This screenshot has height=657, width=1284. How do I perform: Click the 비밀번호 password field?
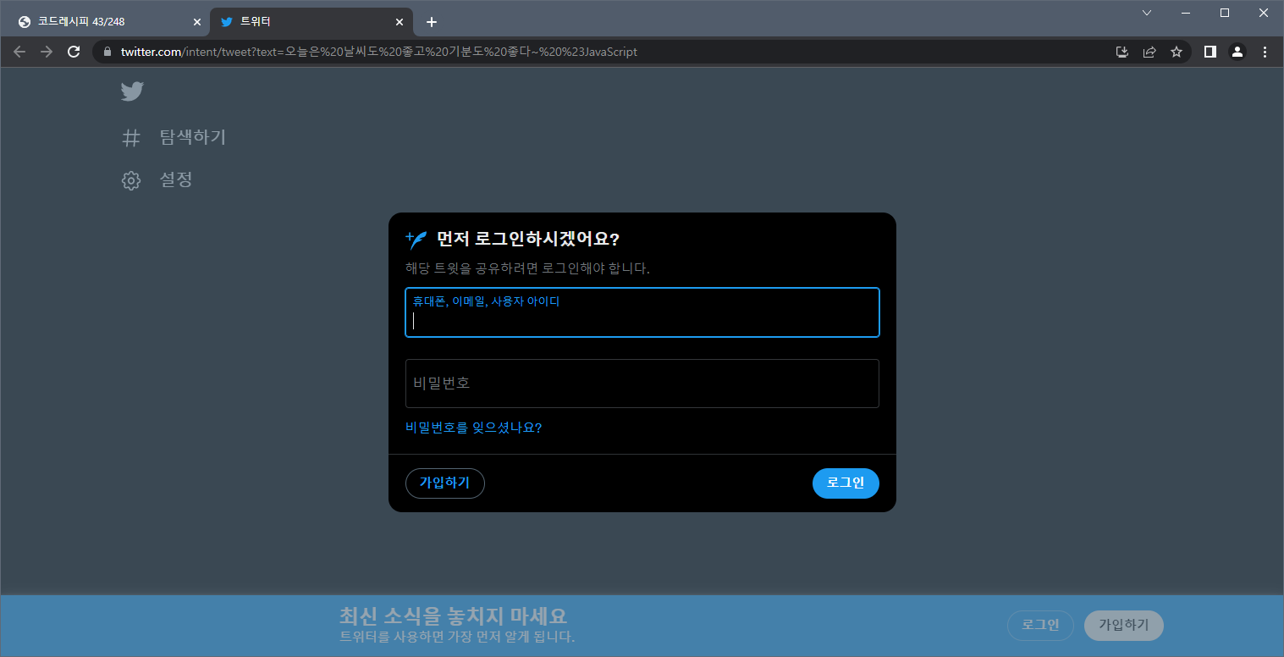click(642, 384)
